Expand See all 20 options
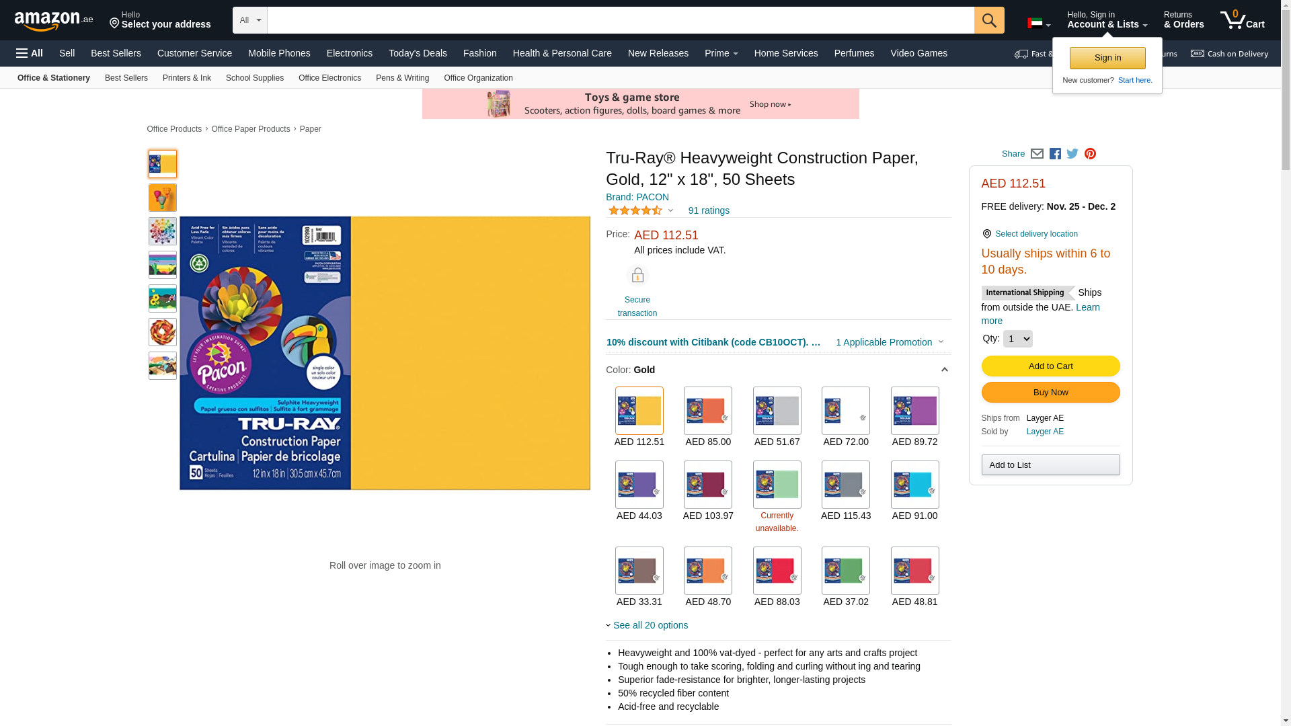This screenshot has height=726, width=1291. (647, 625)
